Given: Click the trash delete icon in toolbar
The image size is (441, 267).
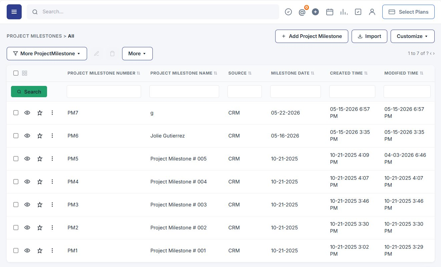Looking at the screenshot, I should point(112,54).
